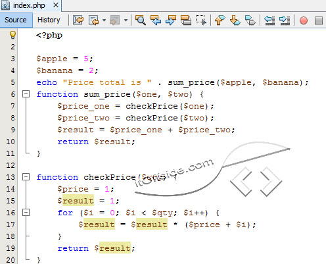Click "function" keyword on line 13
Viewport: 326px width, 264px height.
[x=57, y=177]
